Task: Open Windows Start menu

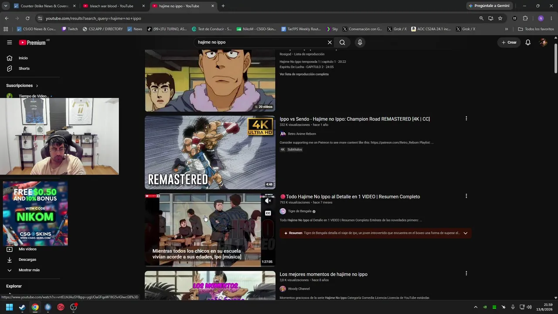Action: point(9,307)
